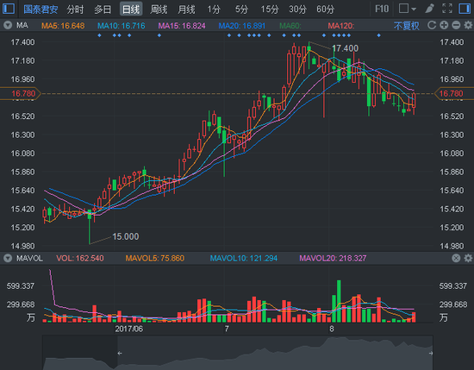Switch to 分时 intraday tab
The image size is (474, 370).
(75, 9)
